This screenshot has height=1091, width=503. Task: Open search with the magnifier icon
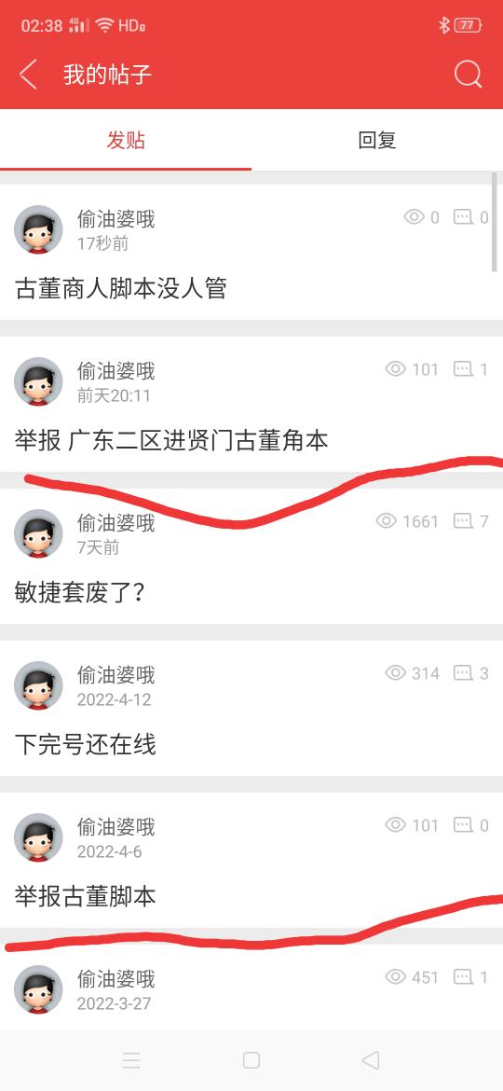[469, 74]
